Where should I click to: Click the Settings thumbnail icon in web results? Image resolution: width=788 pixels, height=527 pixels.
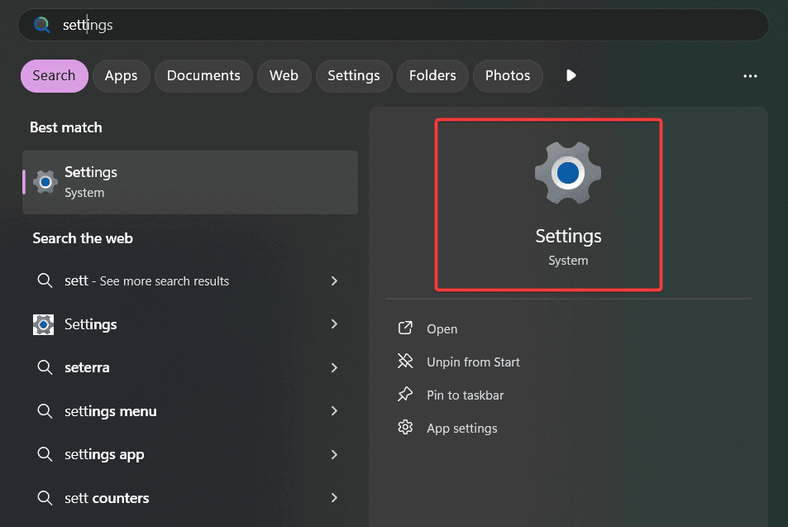tap(43, 324)
